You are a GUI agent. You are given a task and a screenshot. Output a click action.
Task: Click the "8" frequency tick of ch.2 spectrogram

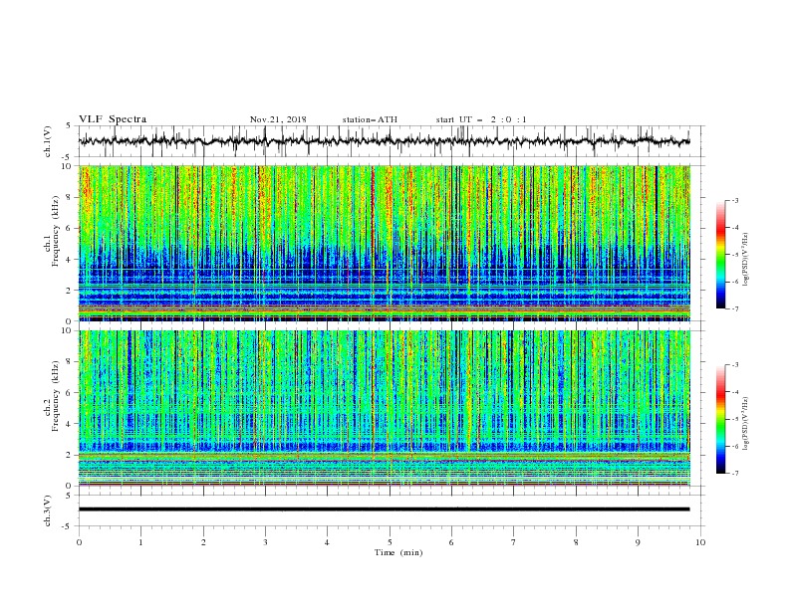[x=70, y=361]
